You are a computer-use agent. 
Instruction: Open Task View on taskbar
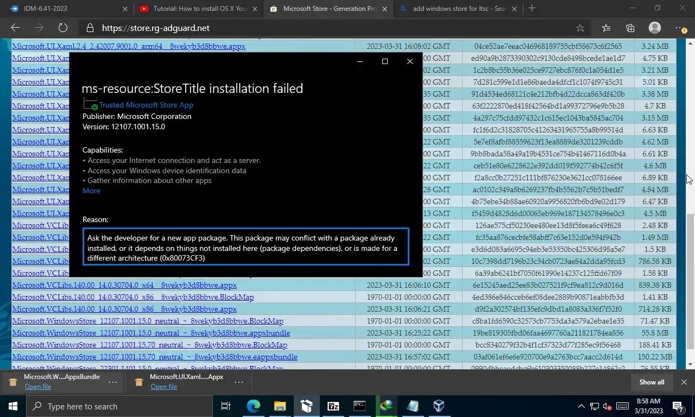pyautogui.click(x=225, y=406)
